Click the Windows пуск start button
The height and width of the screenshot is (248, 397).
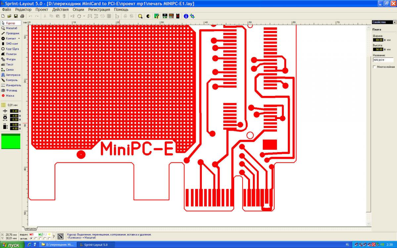click(12, 245)
